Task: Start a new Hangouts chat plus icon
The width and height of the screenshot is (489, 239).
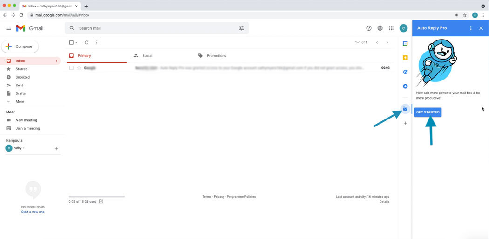Action: tap(56, 149)
